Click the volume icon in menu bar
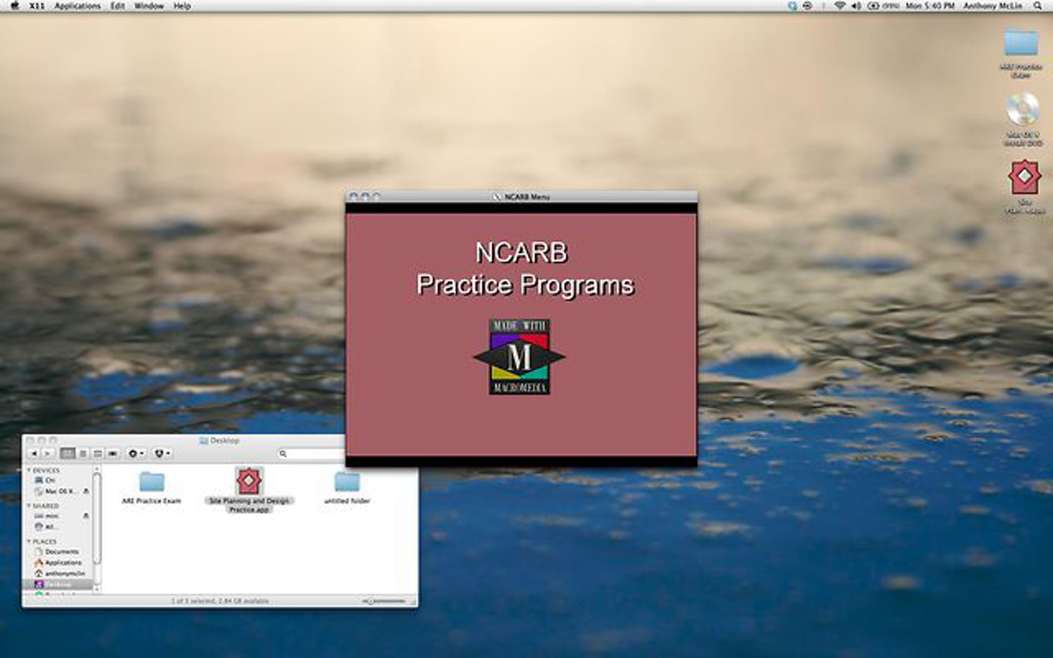Screen dimensions: 1053x658 856,6
